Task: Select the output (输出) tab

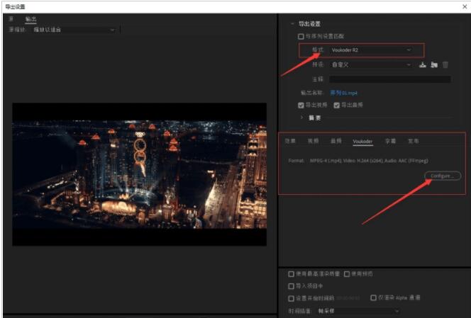Action: (x=31, y=19)
